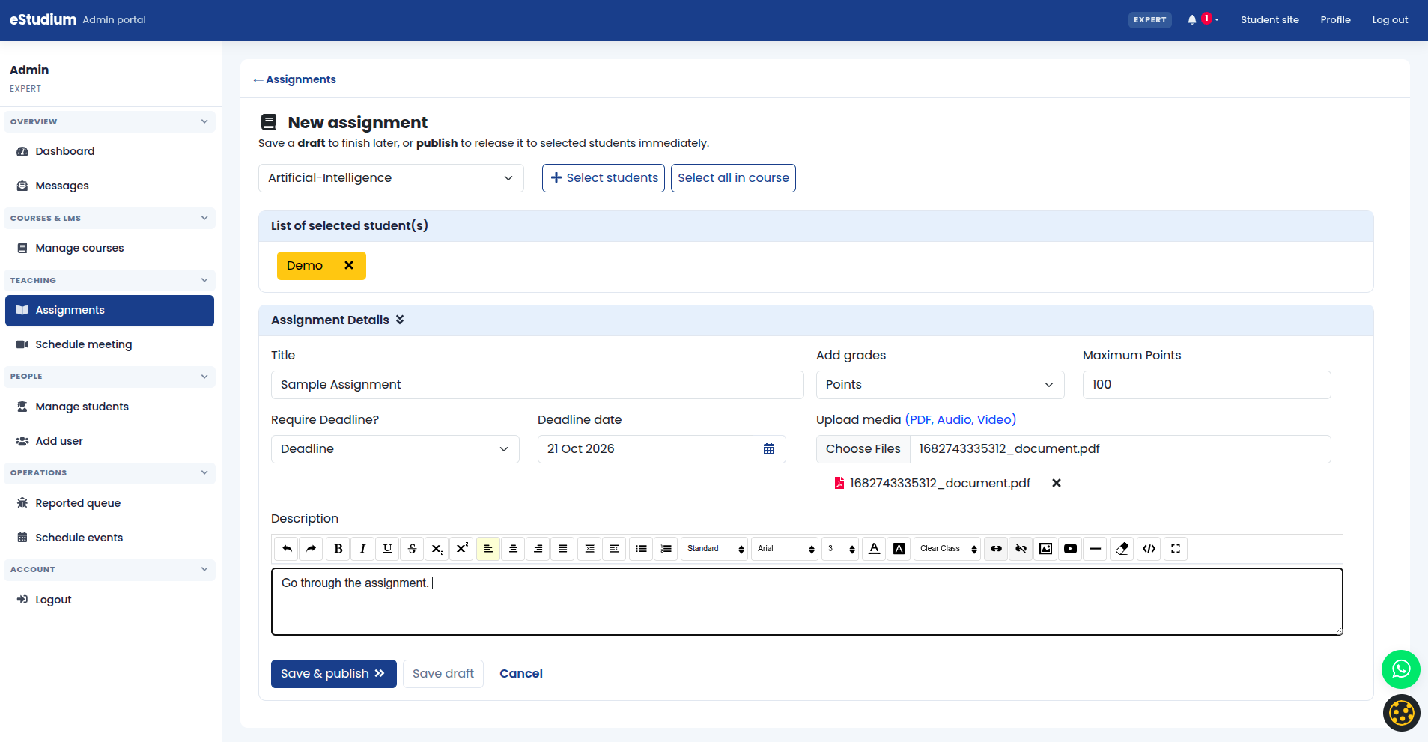
Task: Open the Arial font dropdown
Action: coord(785,549)
